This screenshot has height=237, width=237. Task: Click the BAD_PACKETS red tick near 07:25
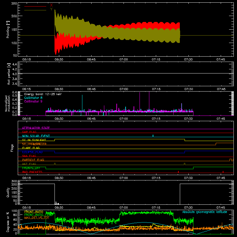(178, 172)
